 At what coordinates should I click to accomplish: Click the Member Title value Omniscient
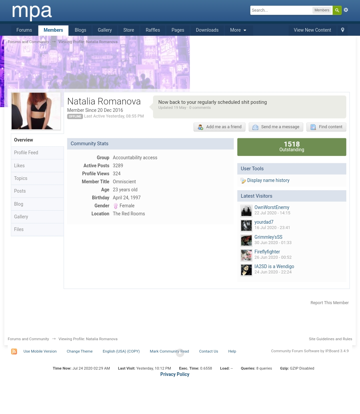point(124,182)
